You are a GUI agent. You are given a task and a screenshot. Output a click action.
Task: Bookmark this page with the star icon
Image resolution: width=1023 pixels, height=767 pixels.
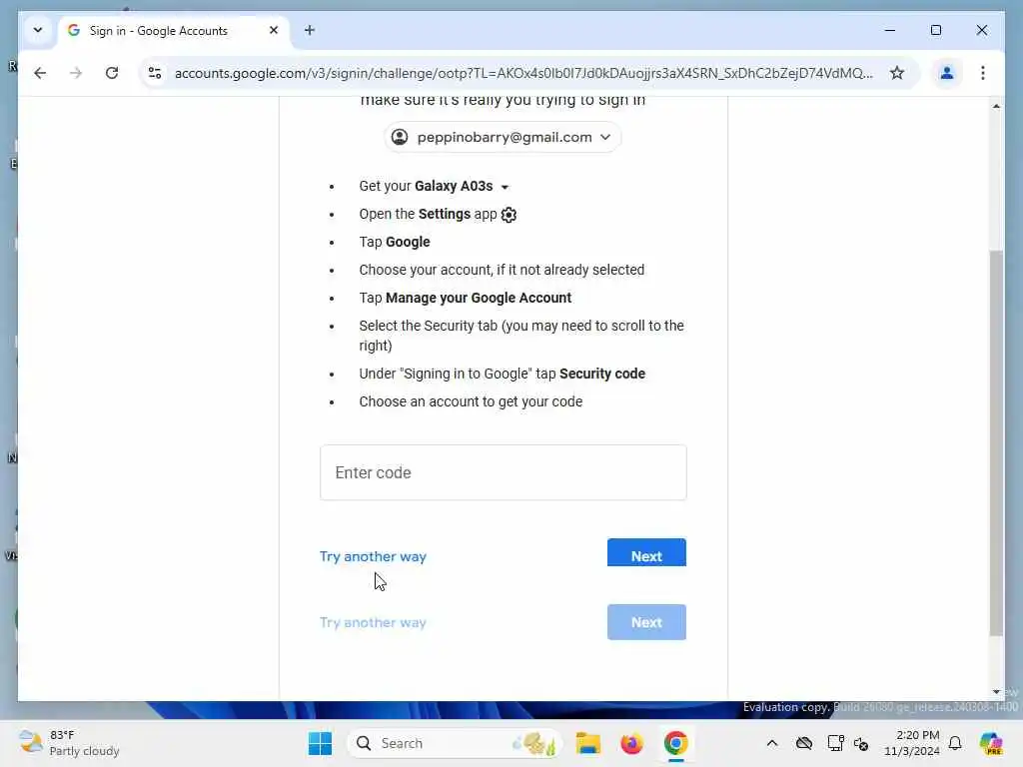897,73
